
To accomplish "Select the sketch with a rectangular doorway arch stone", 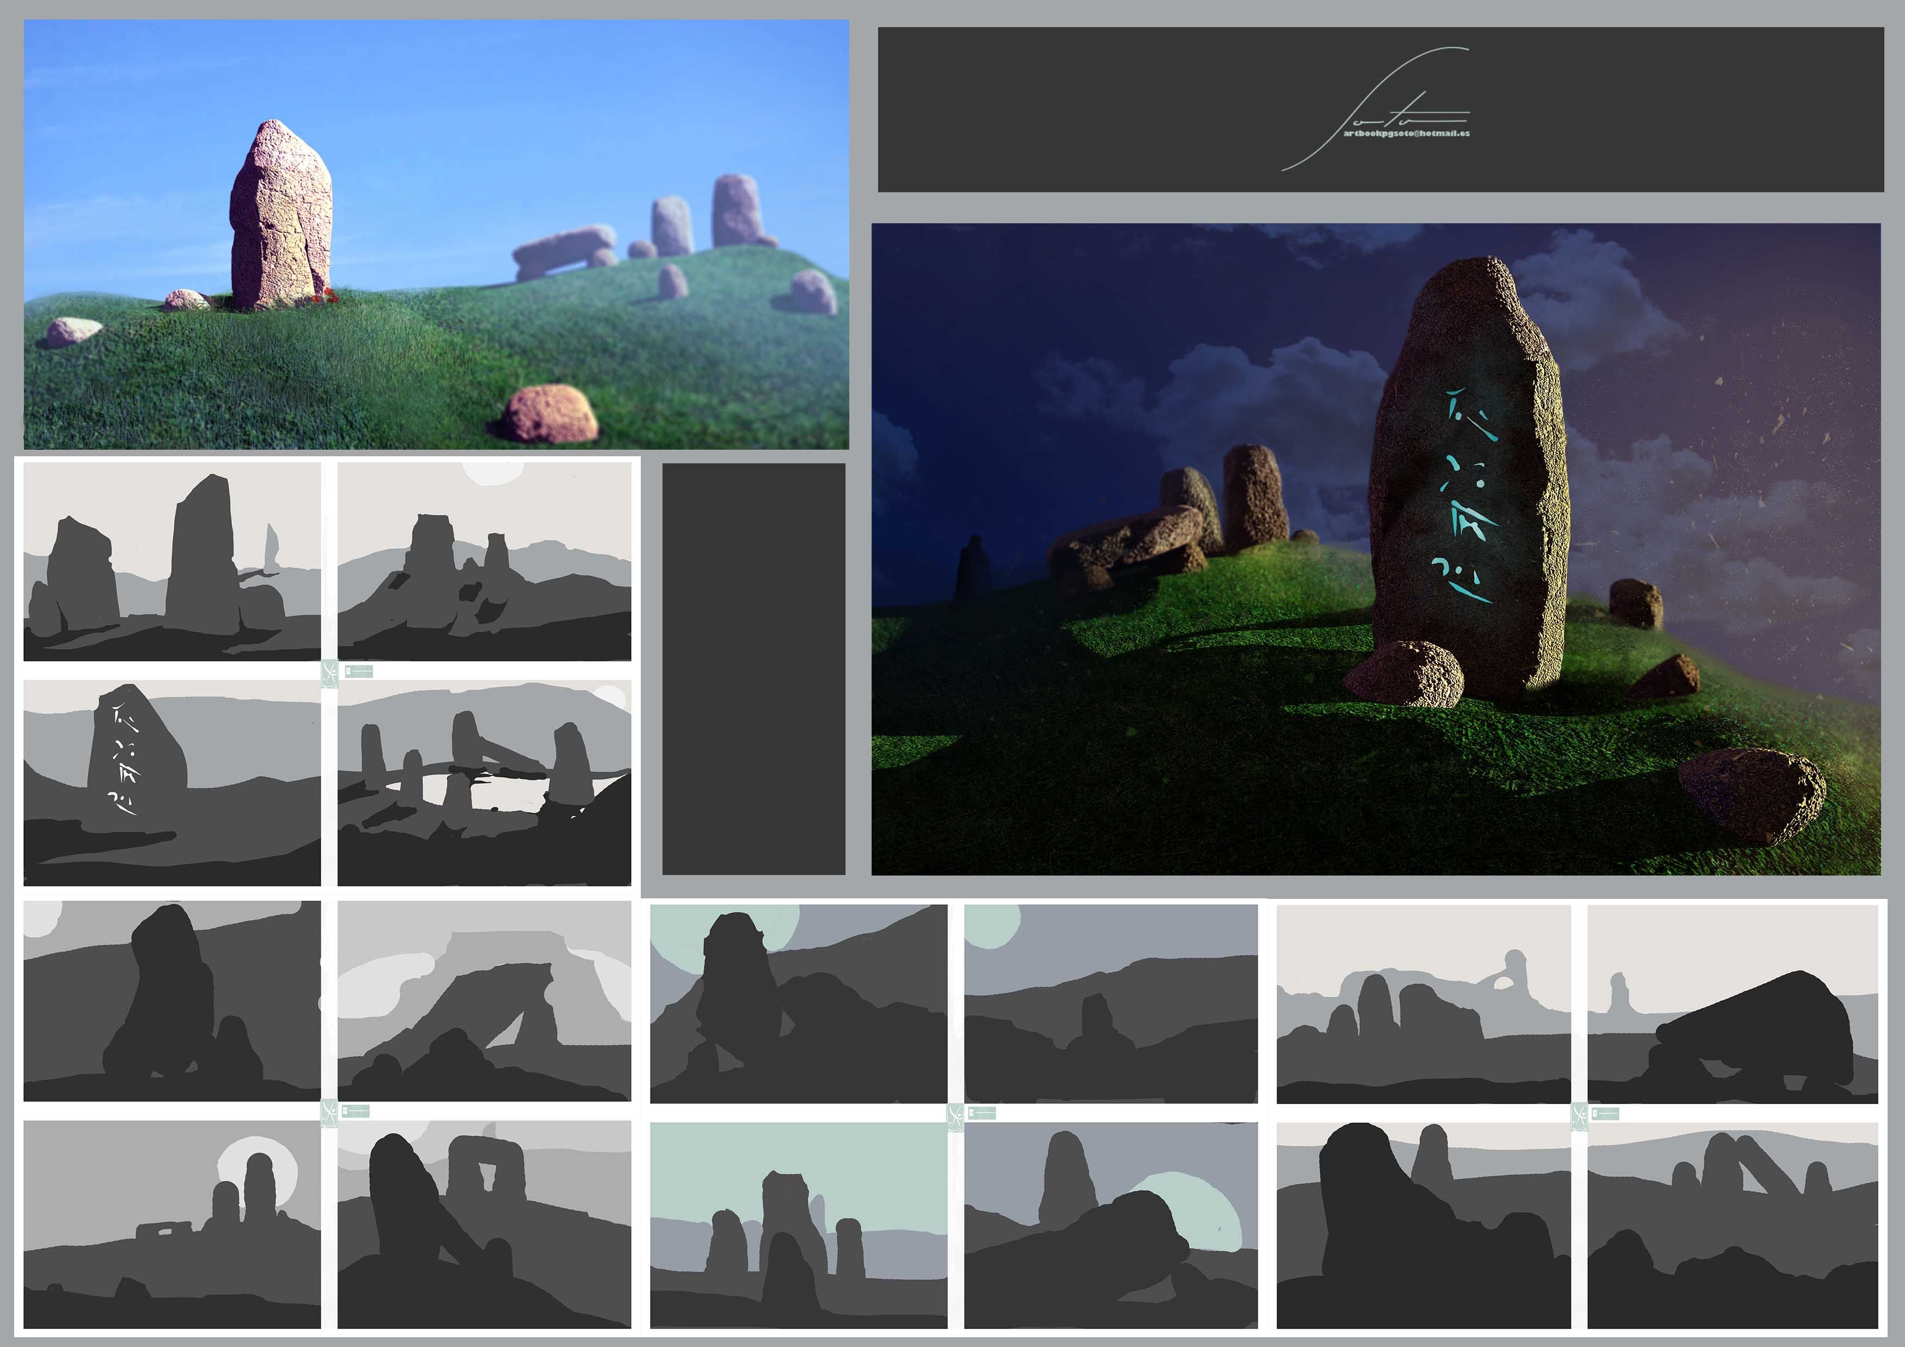I will pyautogui.click(x=484, y=1224).
